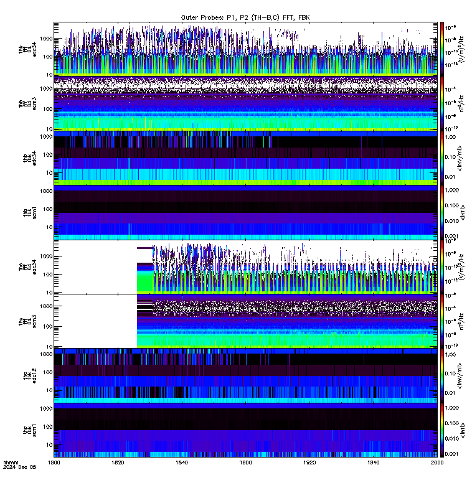Select the thc fff 64 edc34 axis label
The image size is (467, 498).
[27, 267]
